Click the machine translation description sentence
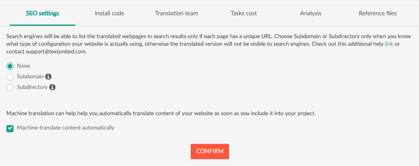This screenshot has width=419, height=166. click(x=161, y=113)
